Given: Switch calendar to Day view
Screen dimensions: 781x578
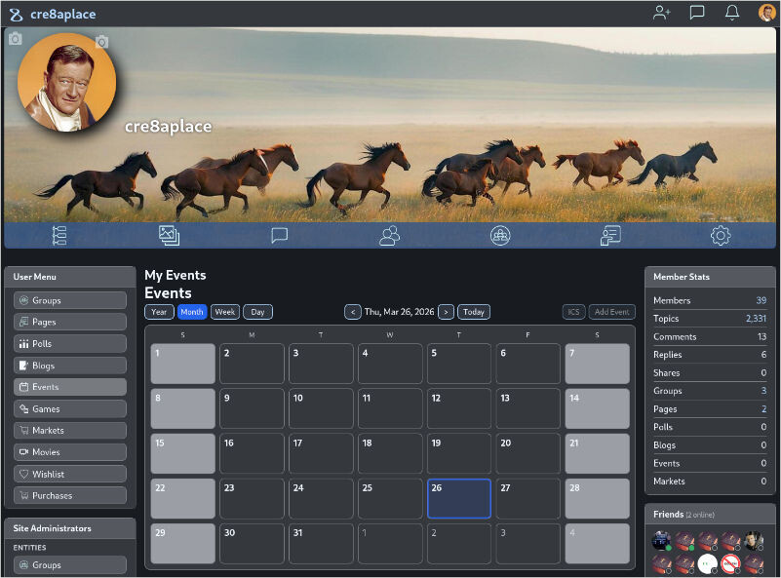Looking at the screenshot, I should pyautogui.click(x=257, y=312).
